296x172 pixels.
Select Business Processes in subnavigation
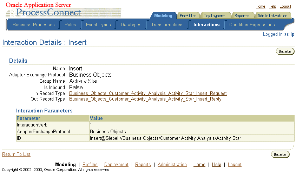(34, 25)
